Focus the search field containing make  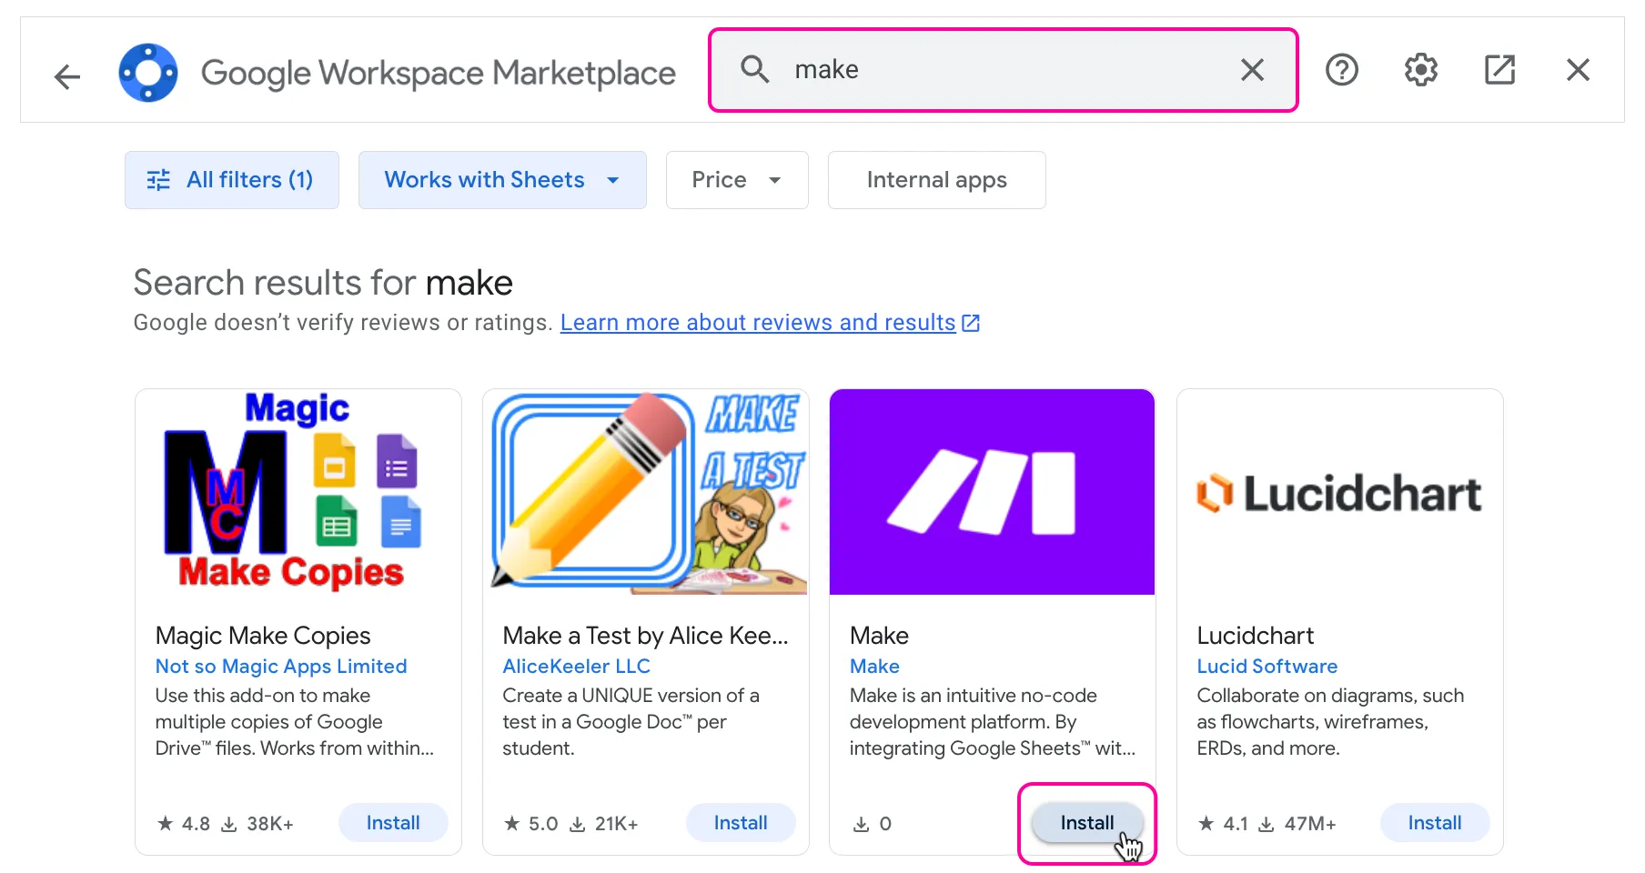click(x=1003, y=70)
